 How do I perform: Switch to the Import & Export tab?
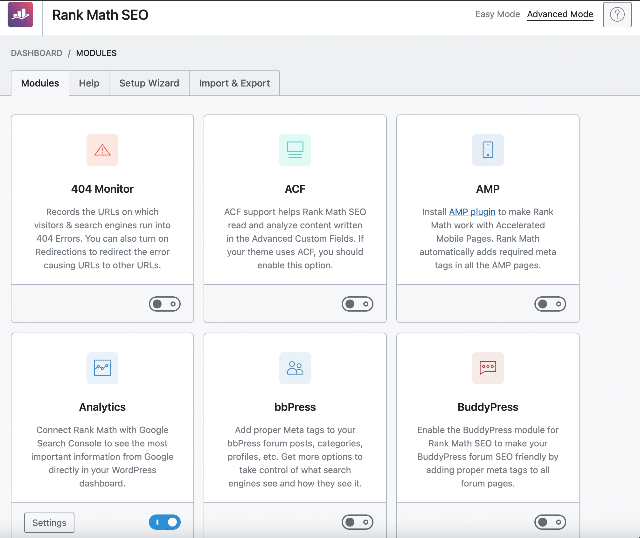coord(234,83)
